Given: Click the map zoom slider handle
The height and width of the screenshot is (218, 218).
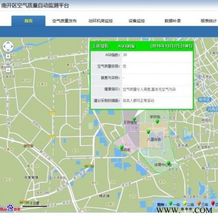Looking at the screenshot, I should tap(8, 62).
